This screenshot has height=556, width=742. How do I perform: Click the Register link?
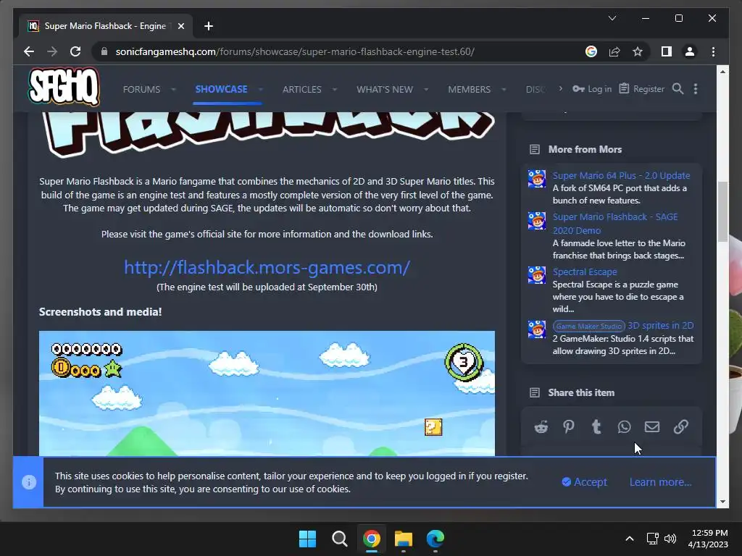click(642, 89)
